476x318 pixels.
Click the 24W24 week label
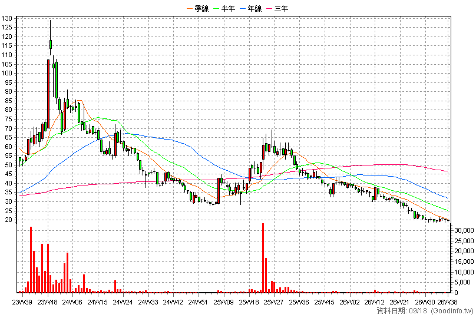pos(123,302)
